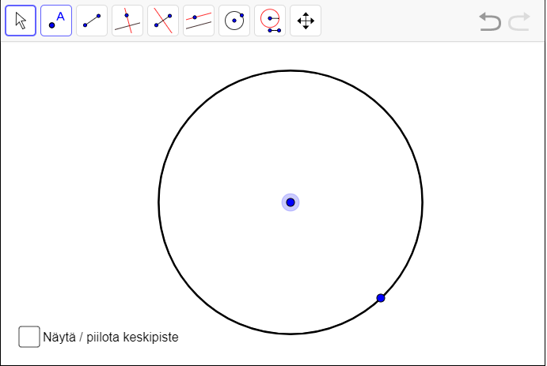The width and height of the screenshot is (547, 366).
Task: Switch to the Parallel Line tool
Action: [199, 21]
